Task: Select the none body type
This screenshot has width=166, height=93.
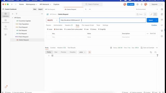Action: pyautogui.click(x=50, y=29)
